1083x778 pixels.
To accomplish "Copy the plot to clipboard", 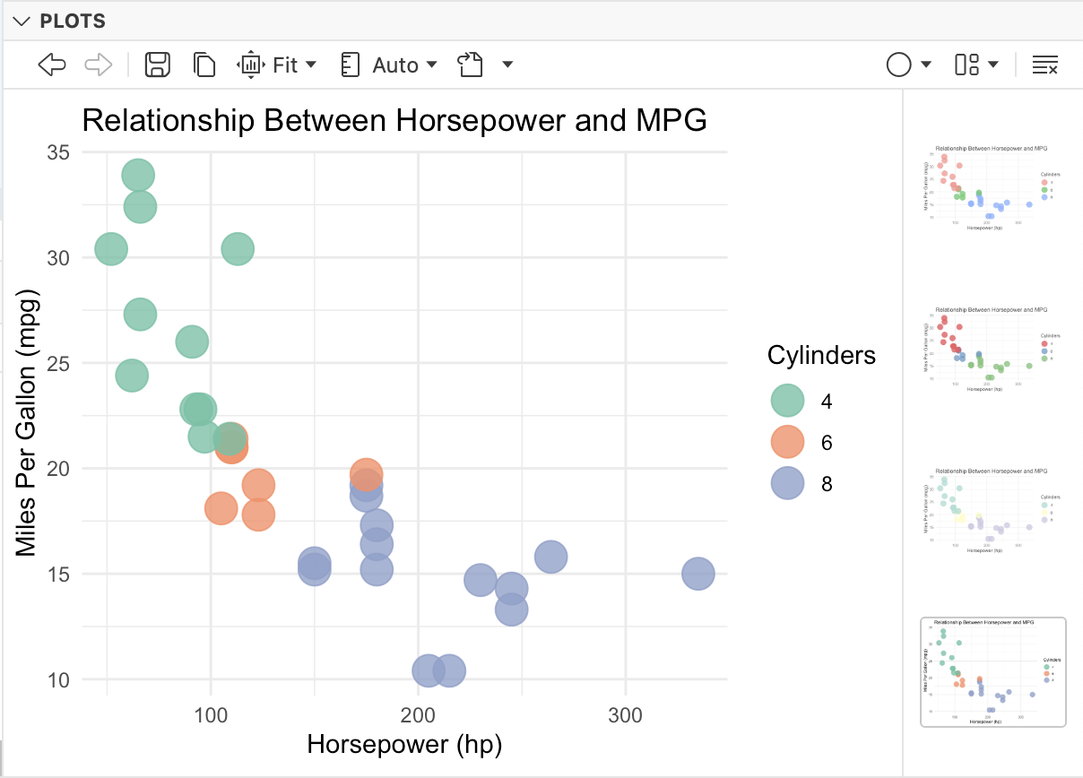I will [204, 65].
